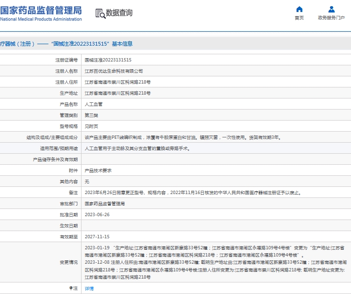Image resolution: width=351 pixels, height=294 pixels.
Task: Click the 生效日期 label
Action: [69, 226]
